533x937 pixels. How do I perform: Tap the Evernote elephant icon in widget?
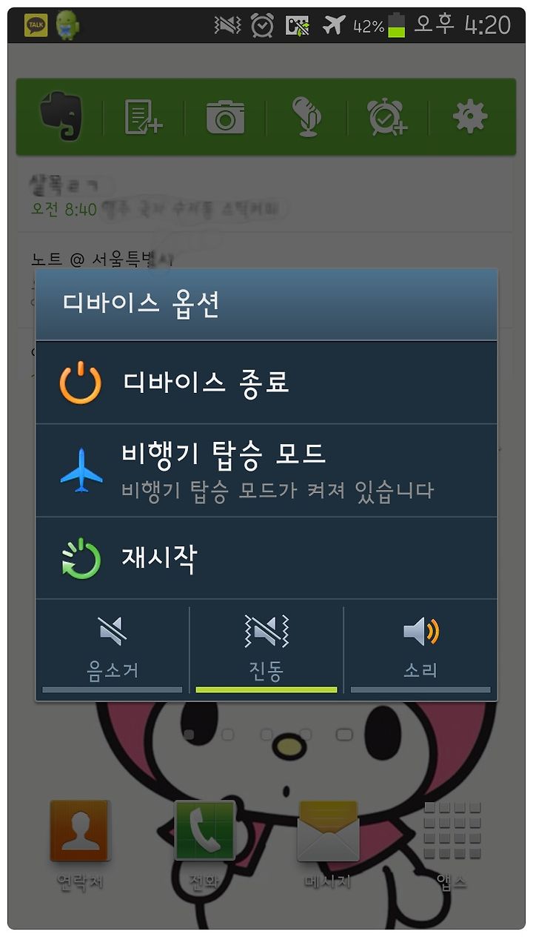(x=61, y=116)
